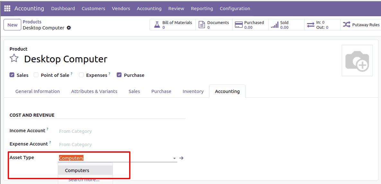Mark product as favorite with star
This screenshot has width=381, height=184.
[14, 59]
